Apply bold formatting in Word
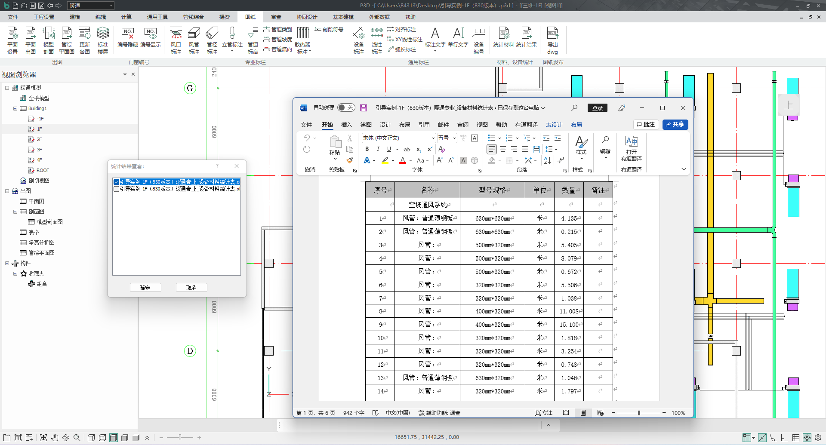The image size is (826, 445). point(367,149)
